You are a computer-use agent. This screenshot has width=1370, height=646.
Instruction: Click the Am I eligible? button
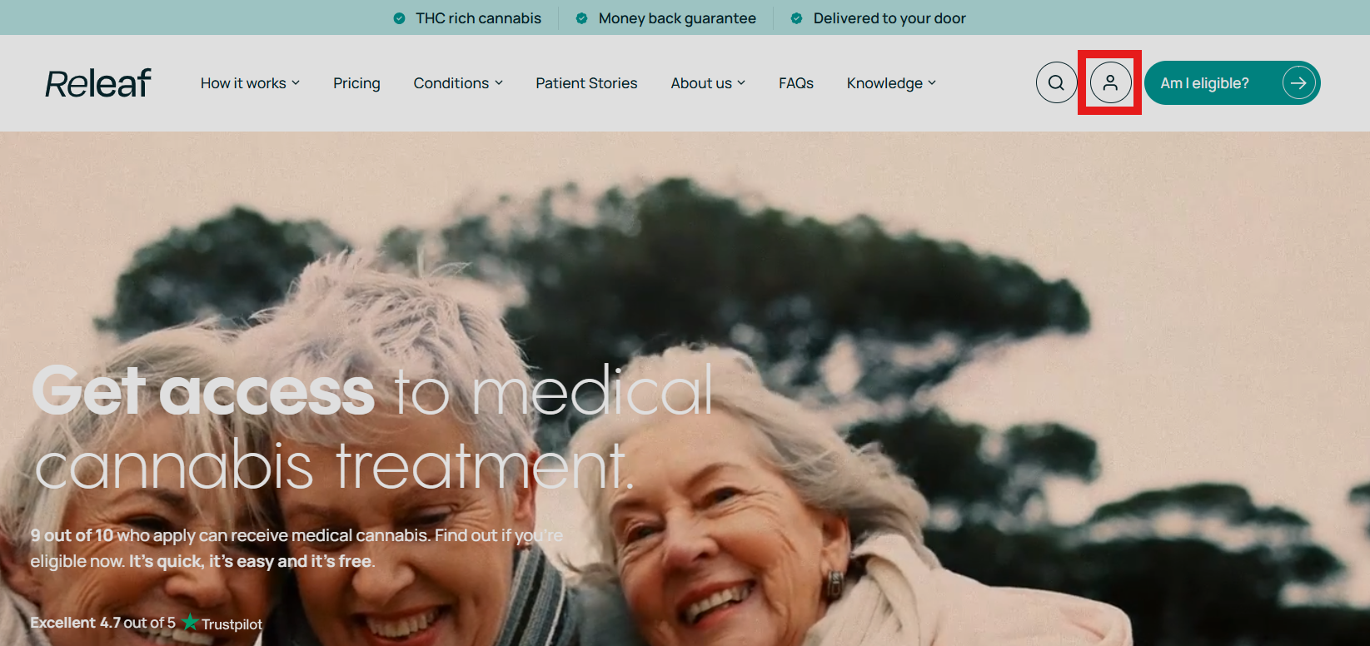click(1233, 83)
